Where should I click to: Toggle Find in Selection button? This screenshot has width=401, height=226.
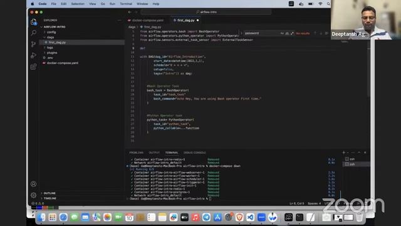tap(326, 33)
